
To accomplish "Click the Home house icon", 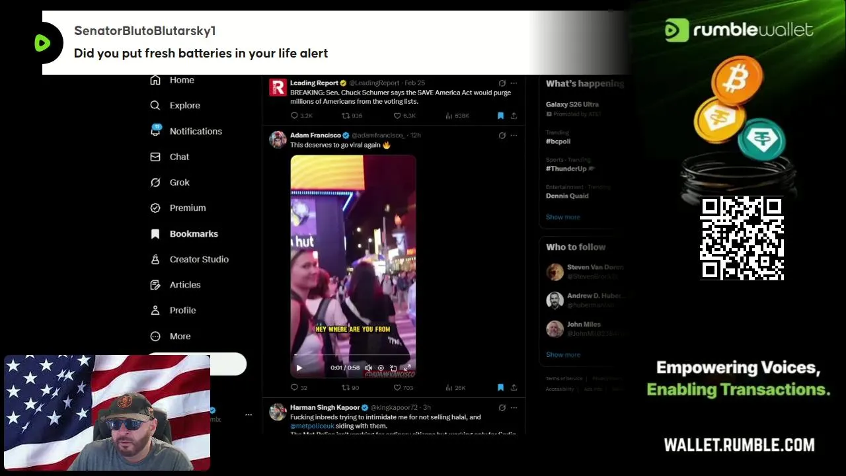I will pos(155,80).
